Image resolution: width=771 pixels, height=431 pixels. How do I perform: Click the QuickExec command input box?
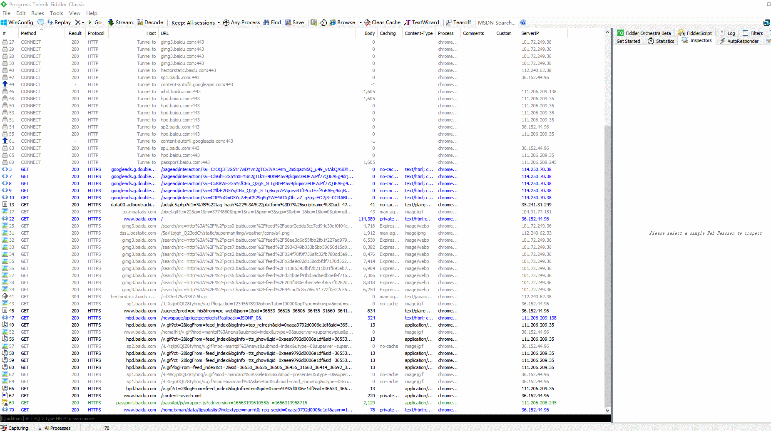(x=305, y=419)
